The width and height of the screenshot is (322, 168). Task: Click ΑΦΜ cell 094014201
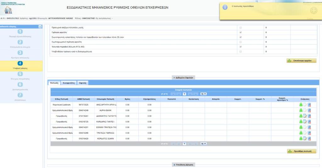[84, 127]
